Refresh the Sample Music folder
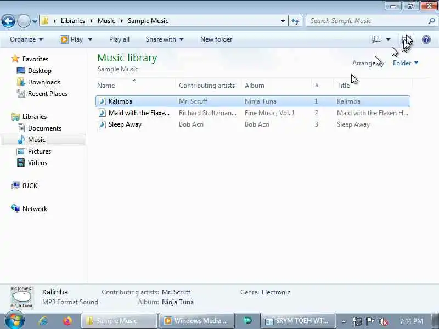This screenshot has height=329, width=439. click(x=295, y=21)
